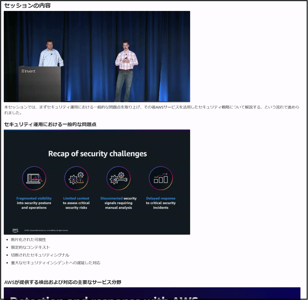The height and width of the screenshot is (300, 308).
Task: Click the Fragmented visibility laptop icon
Action: pyautogui.click(x=34, y=178)
